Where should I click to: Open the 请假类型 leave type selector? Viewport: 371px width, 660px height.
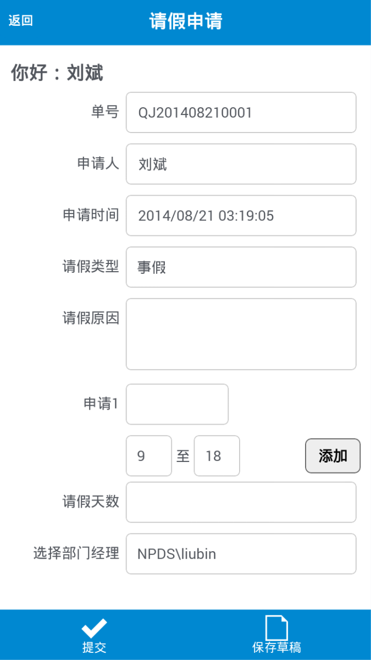241,267
